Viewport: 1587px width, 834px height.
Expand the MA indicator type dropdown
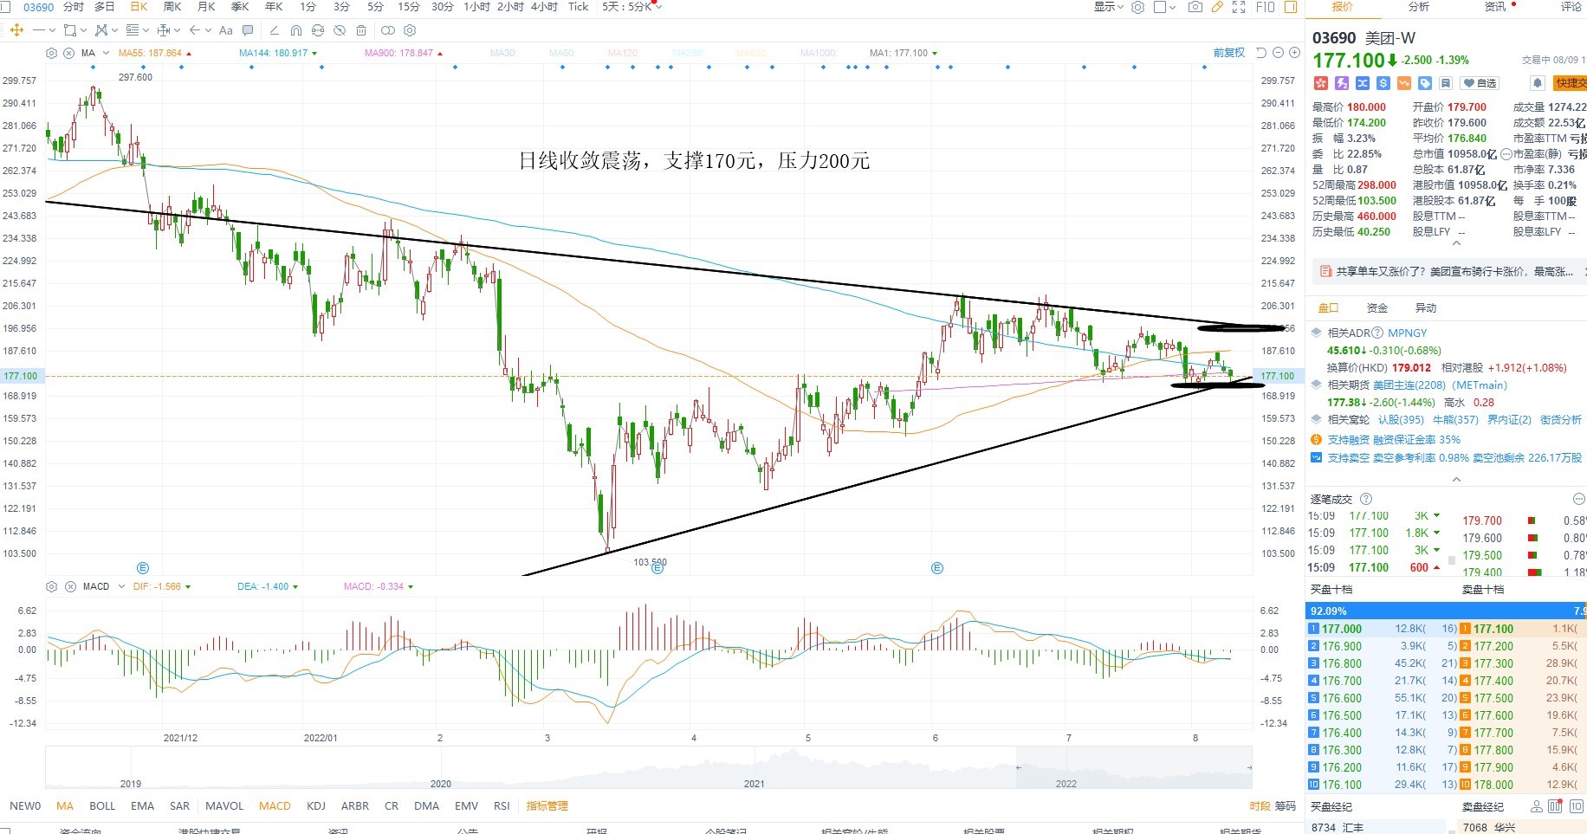(x=106, y=53)
